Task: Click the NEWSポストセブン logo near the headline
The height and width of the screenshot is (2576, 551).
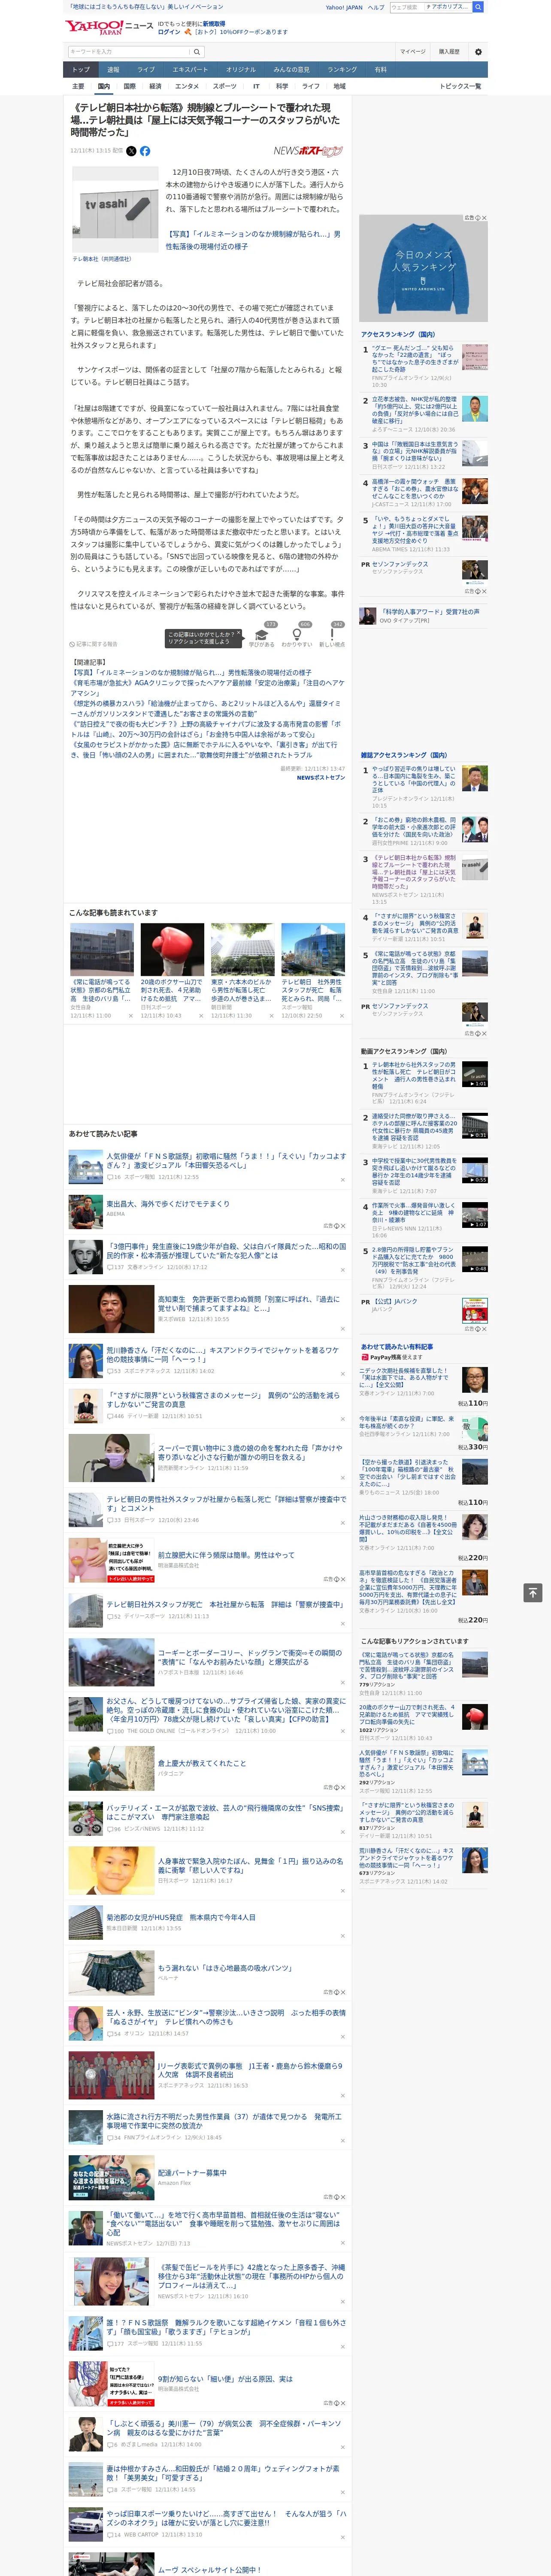Action: 308,151
